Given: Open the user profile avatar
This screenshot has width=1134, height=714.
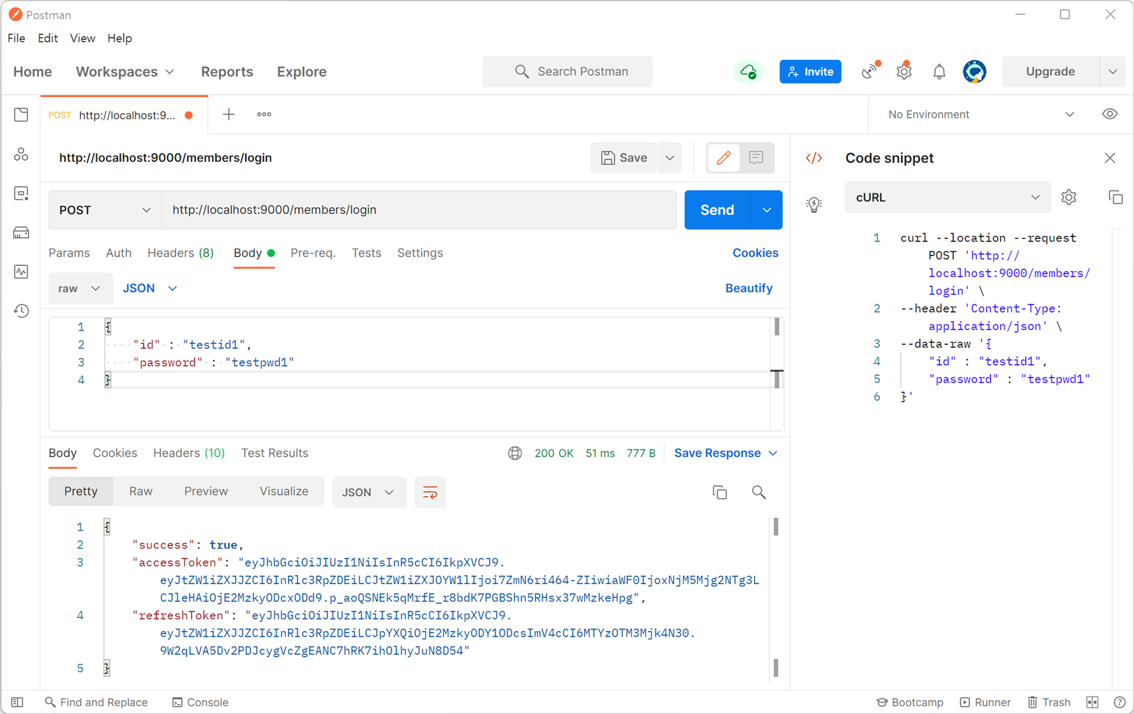Looking at the screenshot, I should point(974,71).
